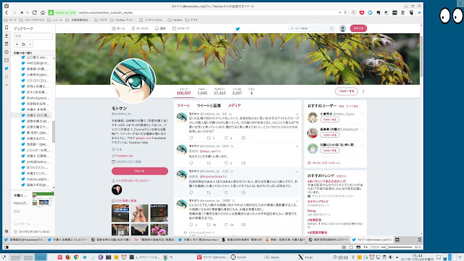Image resolution: width=464 pixels, height=261 pixels.
Task: Reply to the first tweet
Action: [191, 138]
